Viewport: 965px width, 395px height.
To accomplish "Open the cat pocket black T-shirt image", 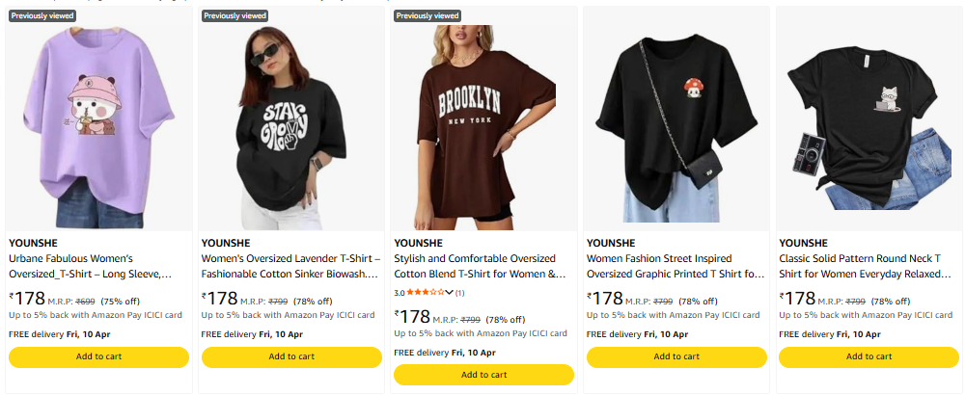I will coord(868,118).
